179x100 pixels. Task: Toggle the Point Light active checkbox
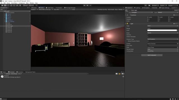(x=129, y=10)
